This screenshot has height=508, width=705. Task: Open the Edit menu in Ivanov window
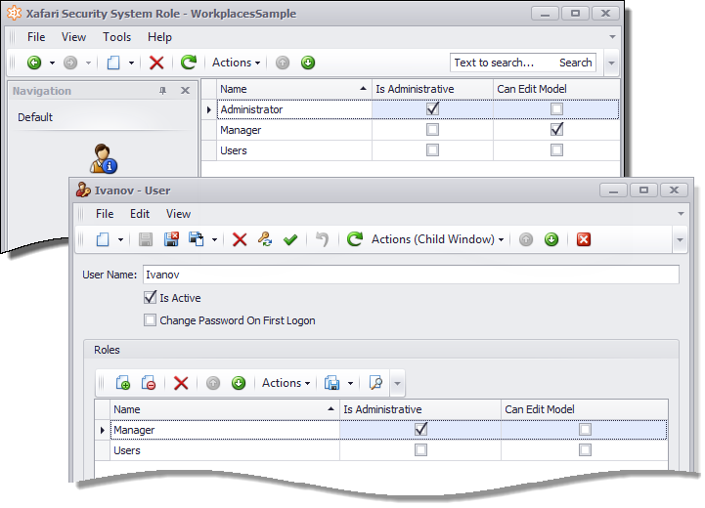coord(140,214)
